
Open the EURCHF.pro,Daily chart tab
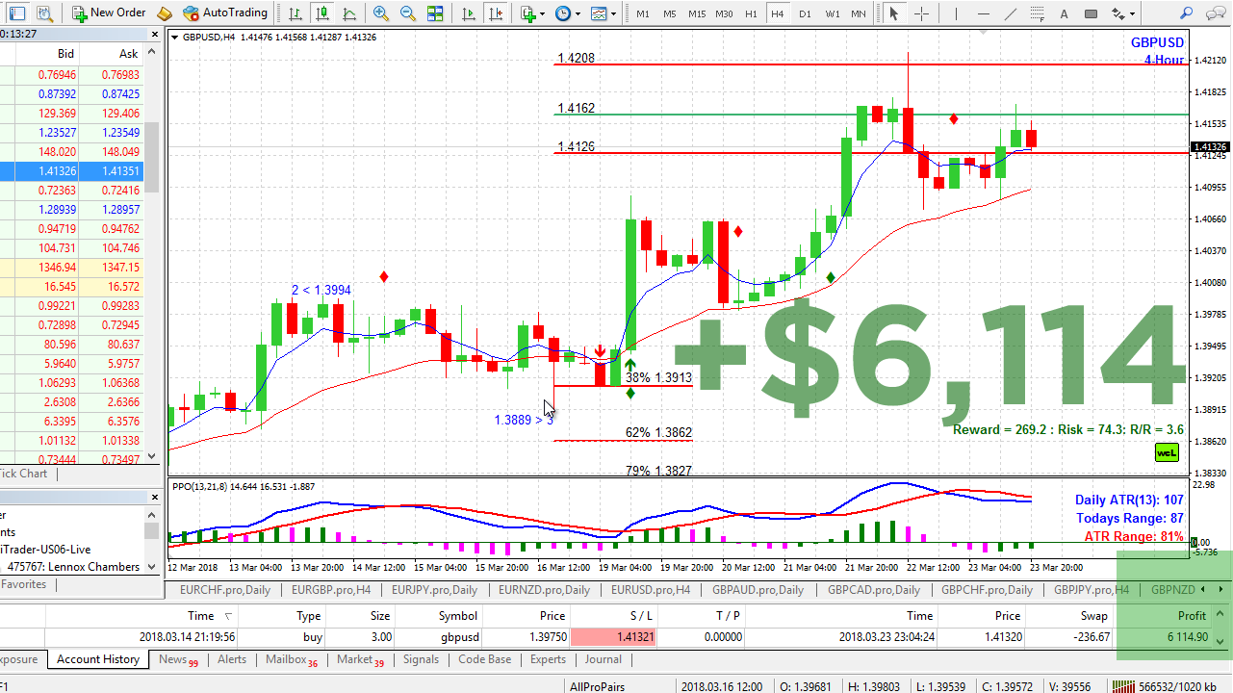pos(225,590)
